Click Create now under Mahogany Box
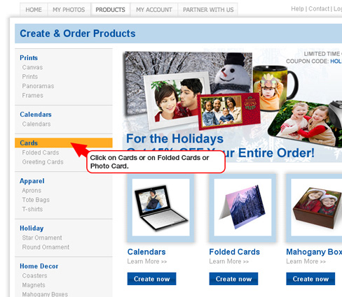Viewport: 342px width, 297px height. (310, 279)
